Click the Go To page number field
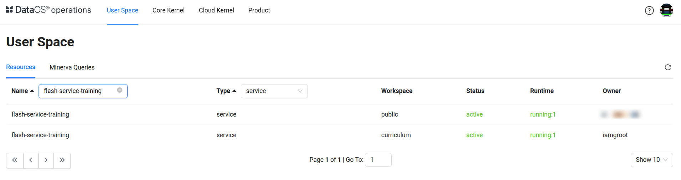Image resolution: width=681 pixels, height=180 pixels. pos(378,160)
